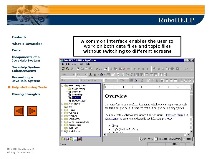Follow the Color View hyperlink in document
The width and height of the screenshot is (212, 159).
112,119
